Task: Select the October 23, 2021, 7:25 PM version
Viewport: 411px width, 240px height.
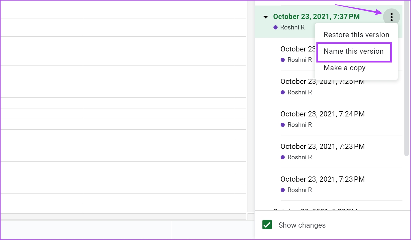Action: (x=341, y=87)
